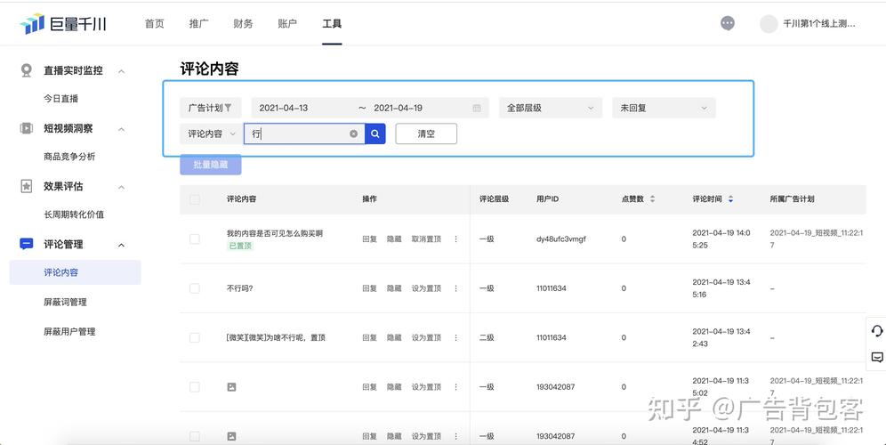The height and width of the screenshot is (445, 886).
Task: Clear the search keyword with the x icon
Action: 353,133
